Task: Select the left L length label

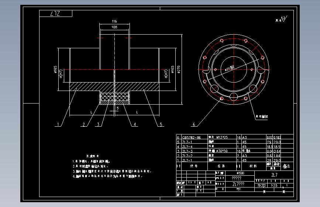Action: click(x=91, y=112)
